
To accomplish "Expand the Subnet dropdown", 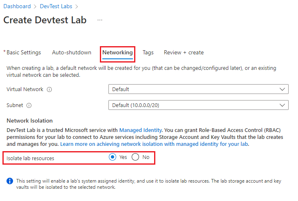I will [199, 105].
